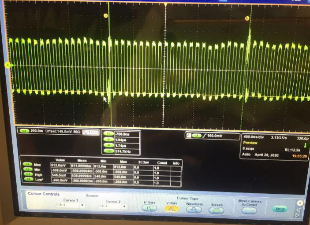Select the Screen cursor type button
The width and height of the screenshot is (310, 225).
point(216,210)
